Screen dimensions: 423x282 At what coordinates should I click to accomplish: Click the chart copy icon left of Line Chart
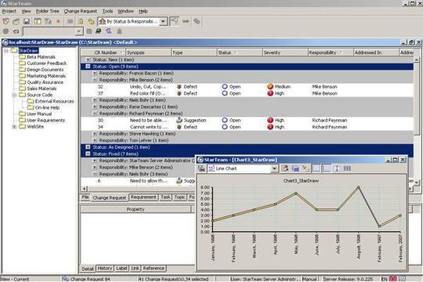point(201,168)
